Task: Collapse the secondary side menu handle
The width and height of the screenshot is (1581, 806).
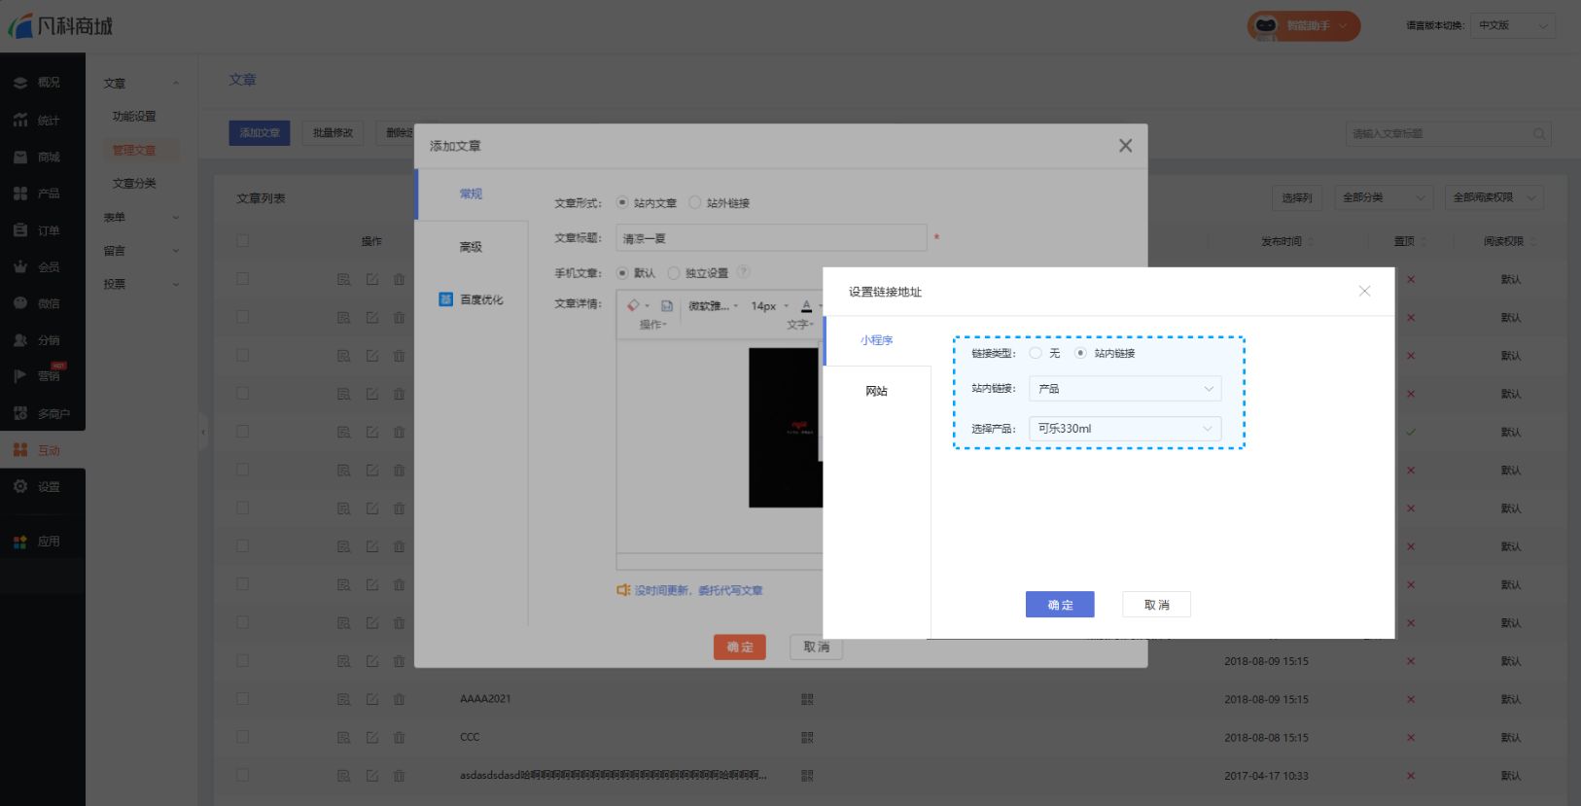Action: pyautogui.click(x=203, y=431)
